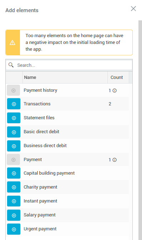The height and width of the screenshot is (240, 142).
Task: Add the Statement files element
Action: pyautogui.click(x=14, y=118)
